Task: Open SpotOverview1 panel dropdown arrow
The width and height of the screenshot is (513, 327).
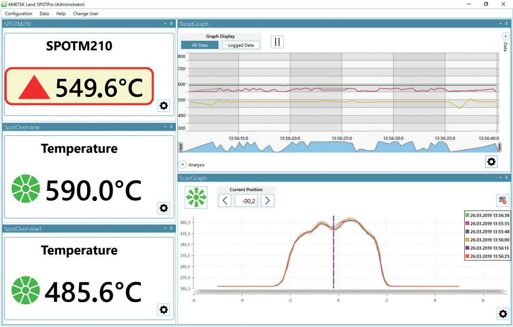Action: point(165,228)
